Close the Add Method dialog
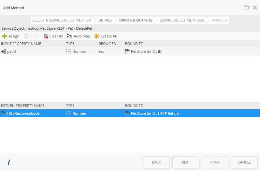The width and height of the screenshot is (260, 171). 255,7
